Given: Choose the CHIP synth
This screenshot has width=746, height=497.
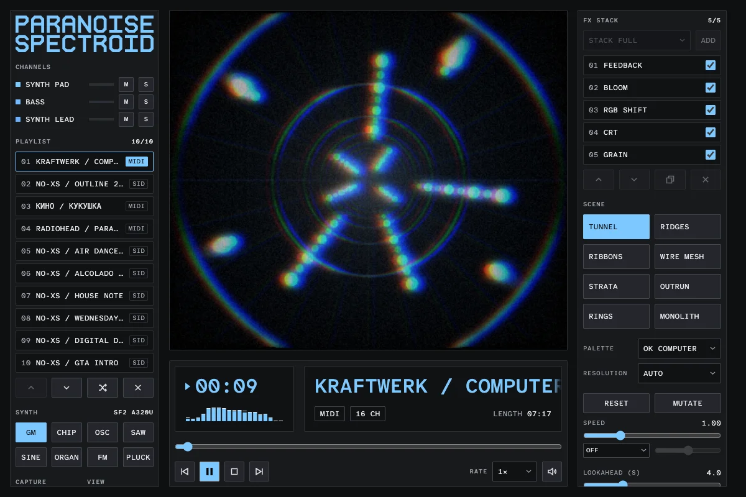Looking at the screenshot, I should (67, 432).
